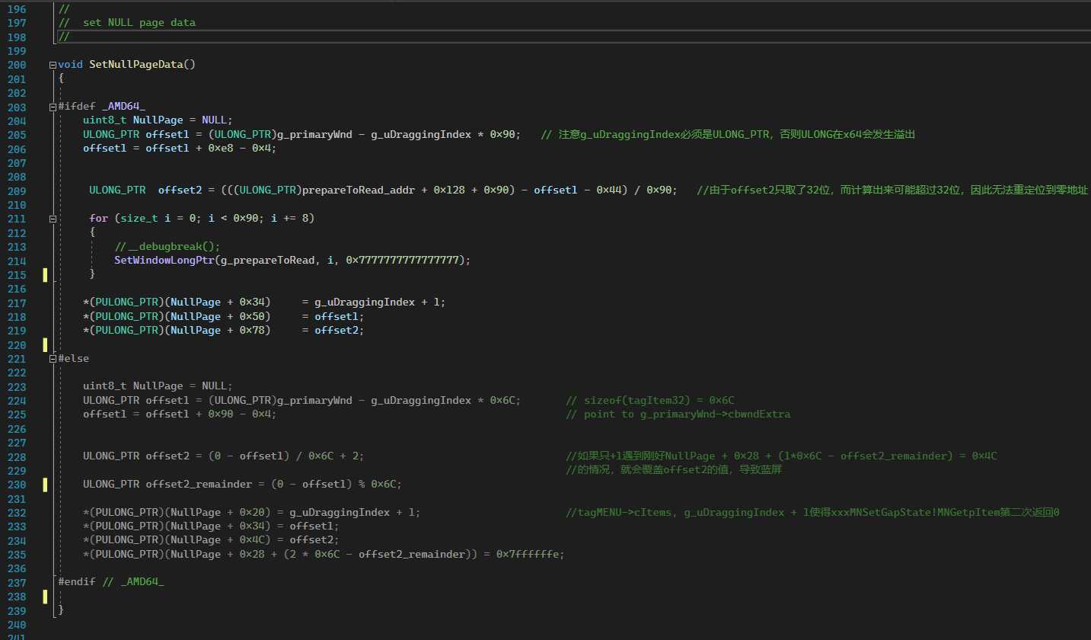Click the constant 0x7777777777777777

(403, 261)
